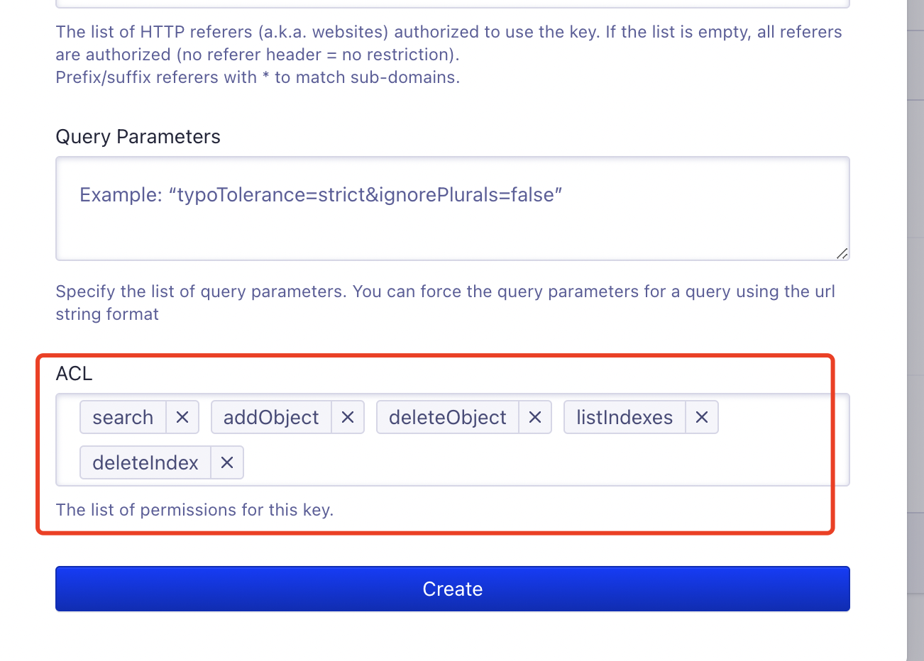
Task: Click the ACL field label
Action: pyautogui.click(x=74, y=374)
